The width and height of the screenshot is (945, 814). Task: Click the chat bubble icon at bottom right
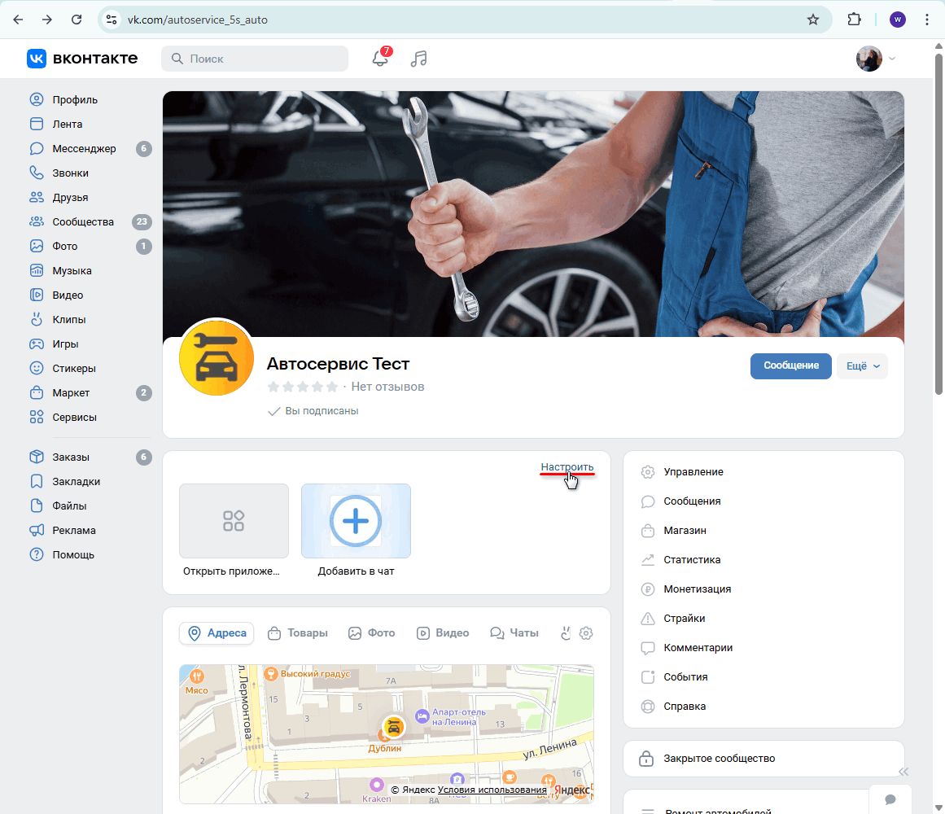890,799
